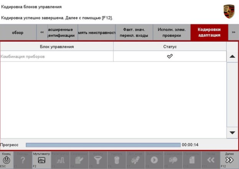The height and width of the screenshot is (169, 239).
Task: Click the Porsche crest logo
Action: pos(229,11)
